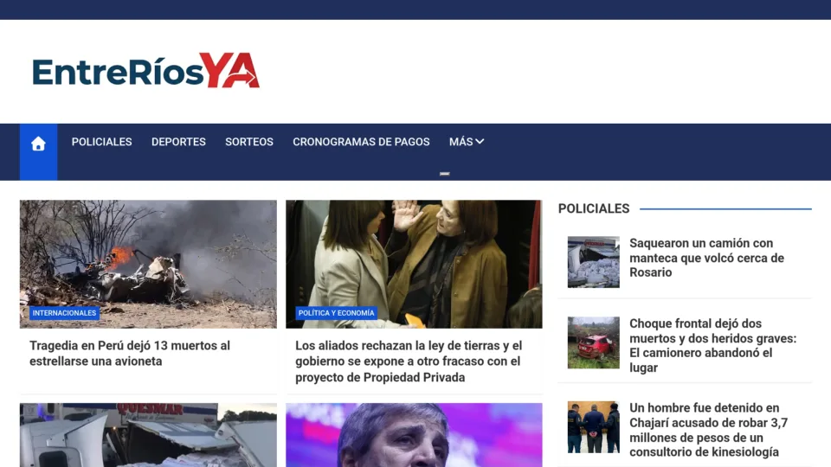This screenshot has height=467, width=831.
Task: Open the overturned truck article image
Action: (148, 435)
